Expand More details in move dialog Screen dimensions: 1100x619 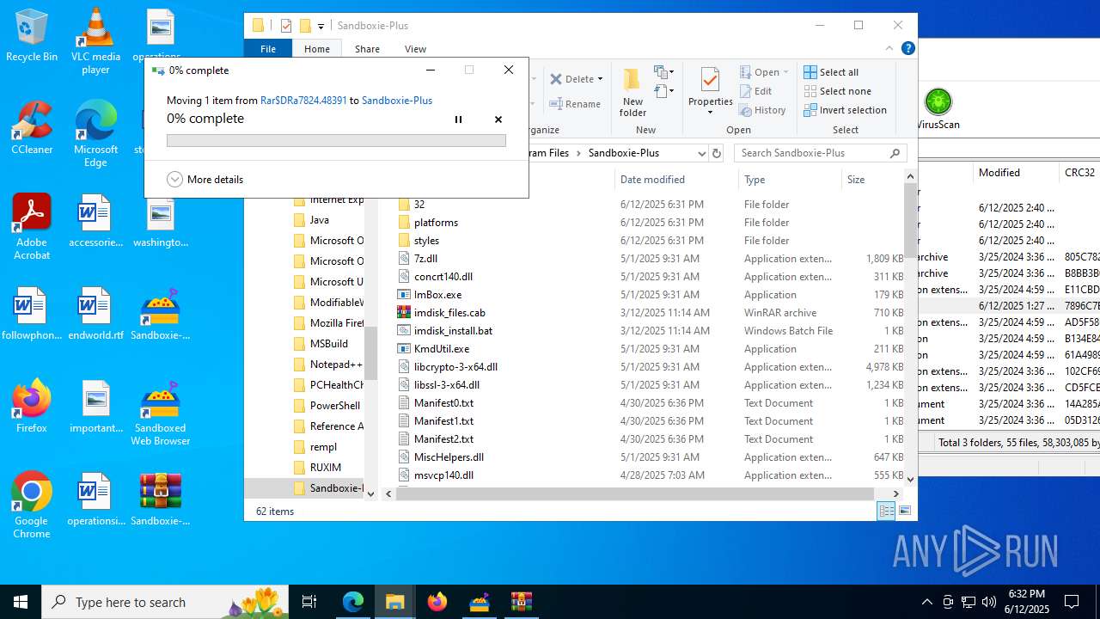click(205, 180)
